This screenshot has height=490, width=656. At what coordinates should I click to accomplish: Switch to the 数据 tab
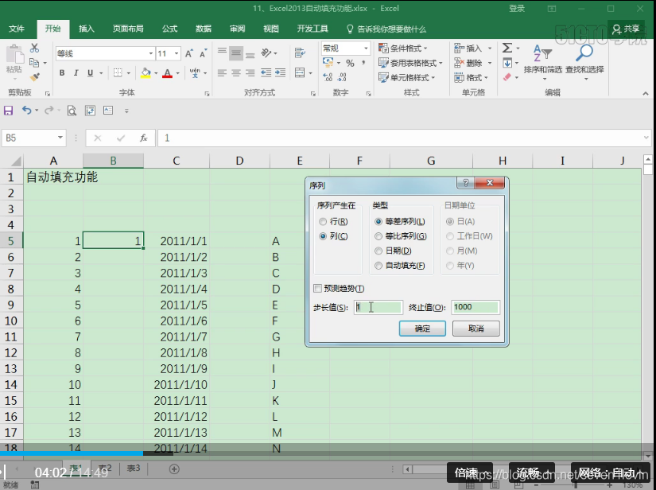[204, 29]
